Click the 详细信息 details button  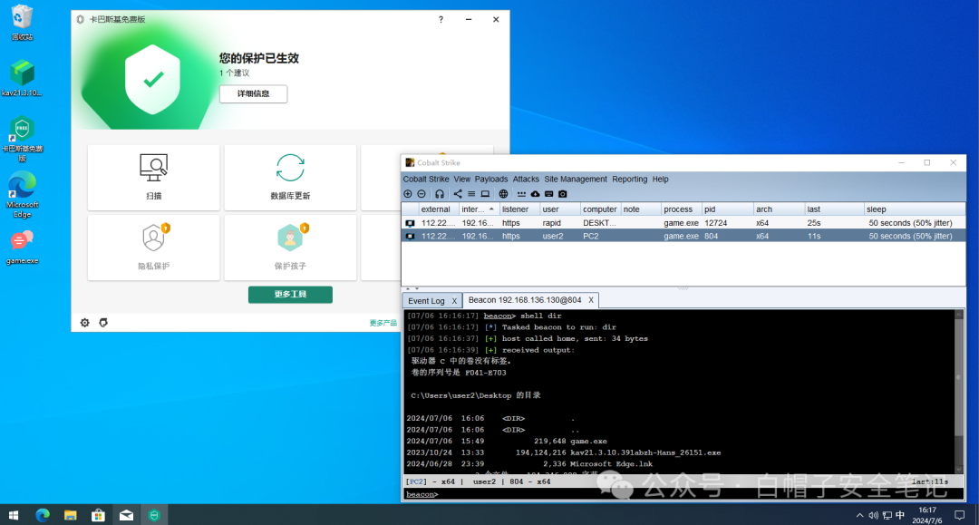(x=254, y=93)
